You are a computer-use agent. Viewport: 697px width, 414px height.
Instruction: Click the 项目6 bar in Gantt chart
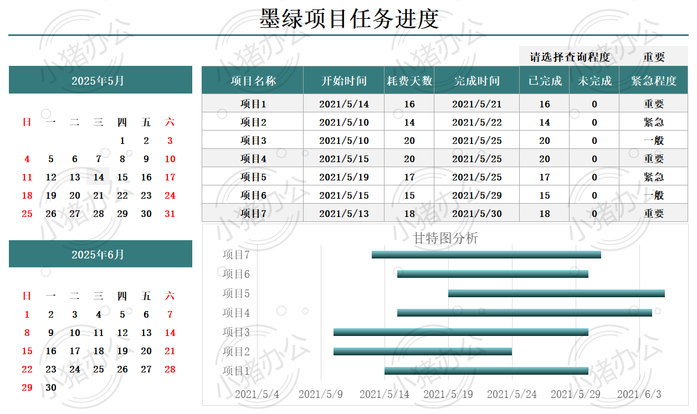click(493, 274)
